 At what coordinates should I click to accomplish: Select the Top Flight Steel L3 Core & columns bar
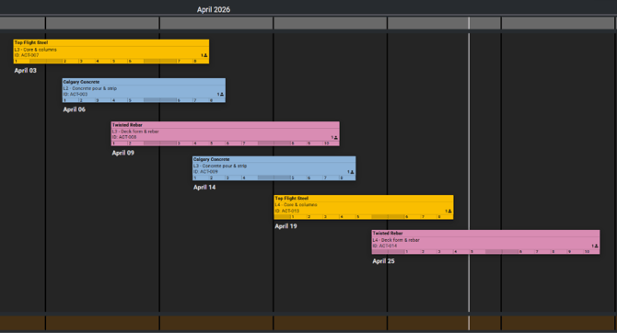(111, 52)
